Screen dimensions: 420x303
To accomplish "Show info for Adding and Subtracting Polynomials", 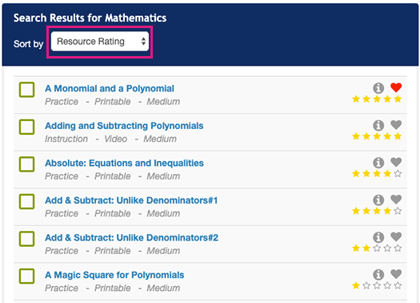I will [378, 125].
